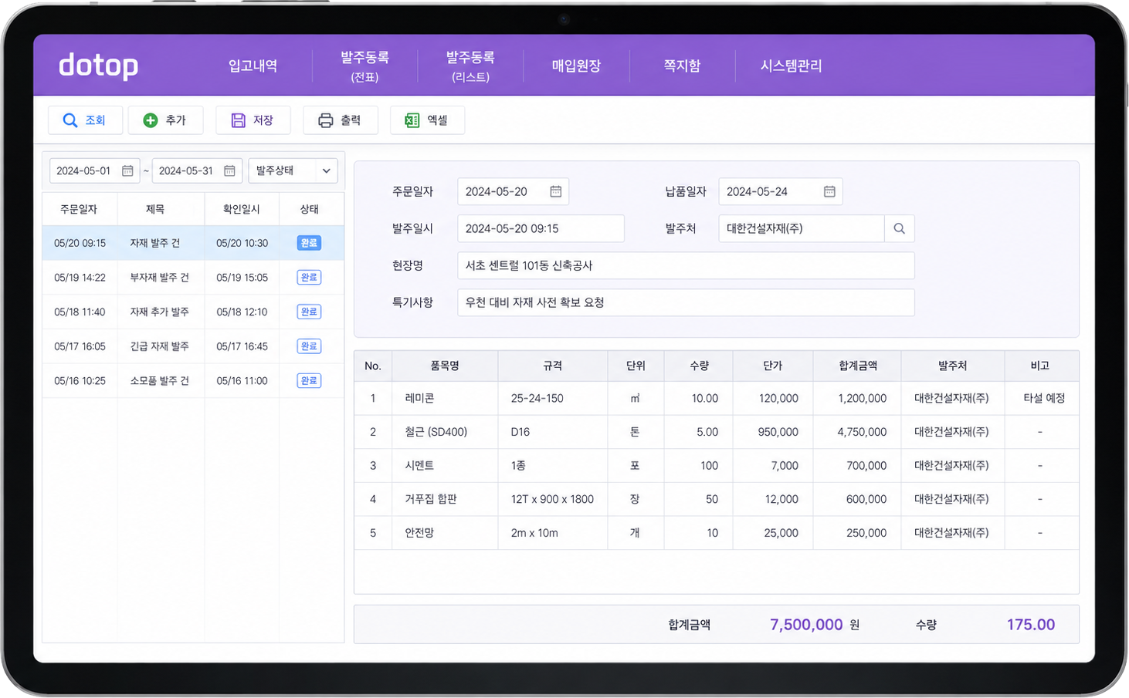
Task: Click the 타설 예정 remark cell
Action: point(1042,399)
